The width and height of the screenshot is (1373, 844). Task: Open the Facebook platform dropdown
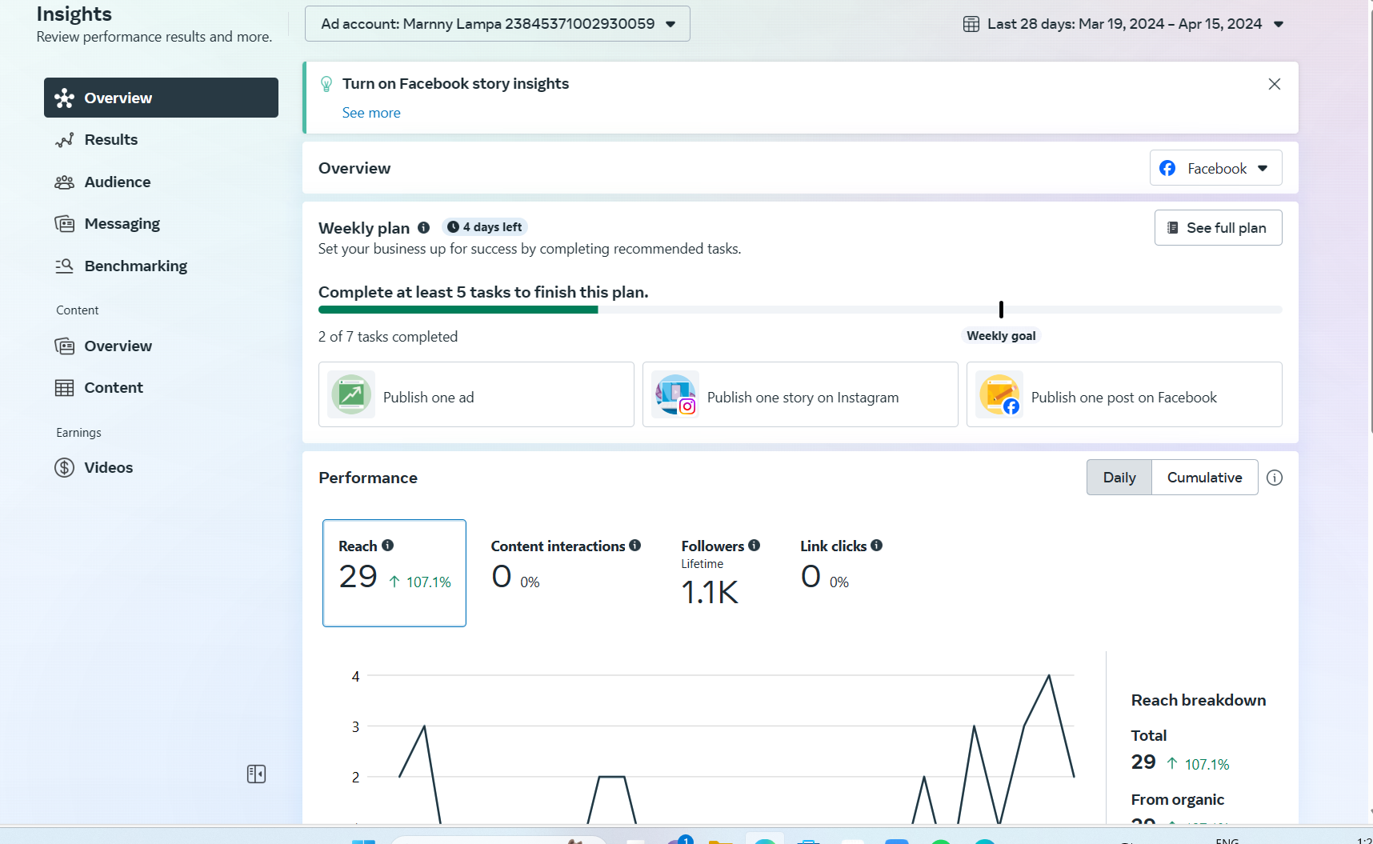(x=1216, y=168)
